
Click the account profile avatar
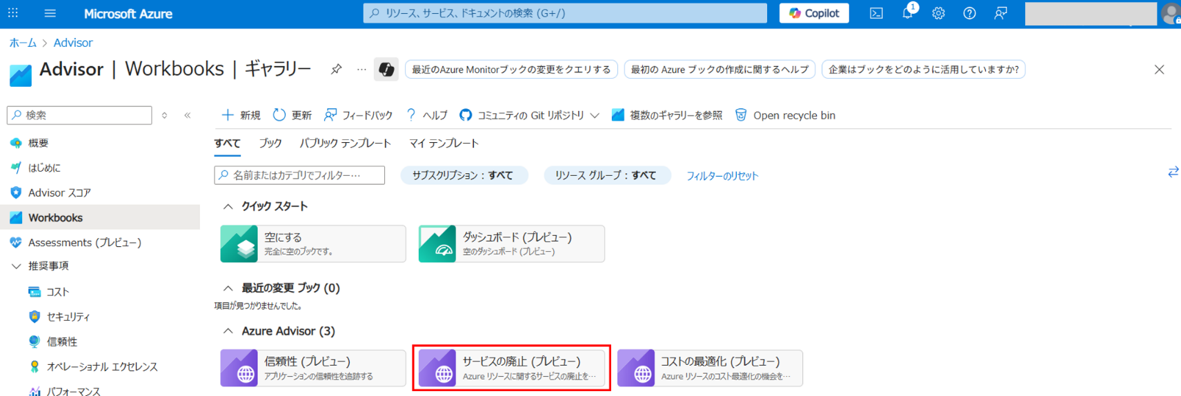[x=1171, y=13]
